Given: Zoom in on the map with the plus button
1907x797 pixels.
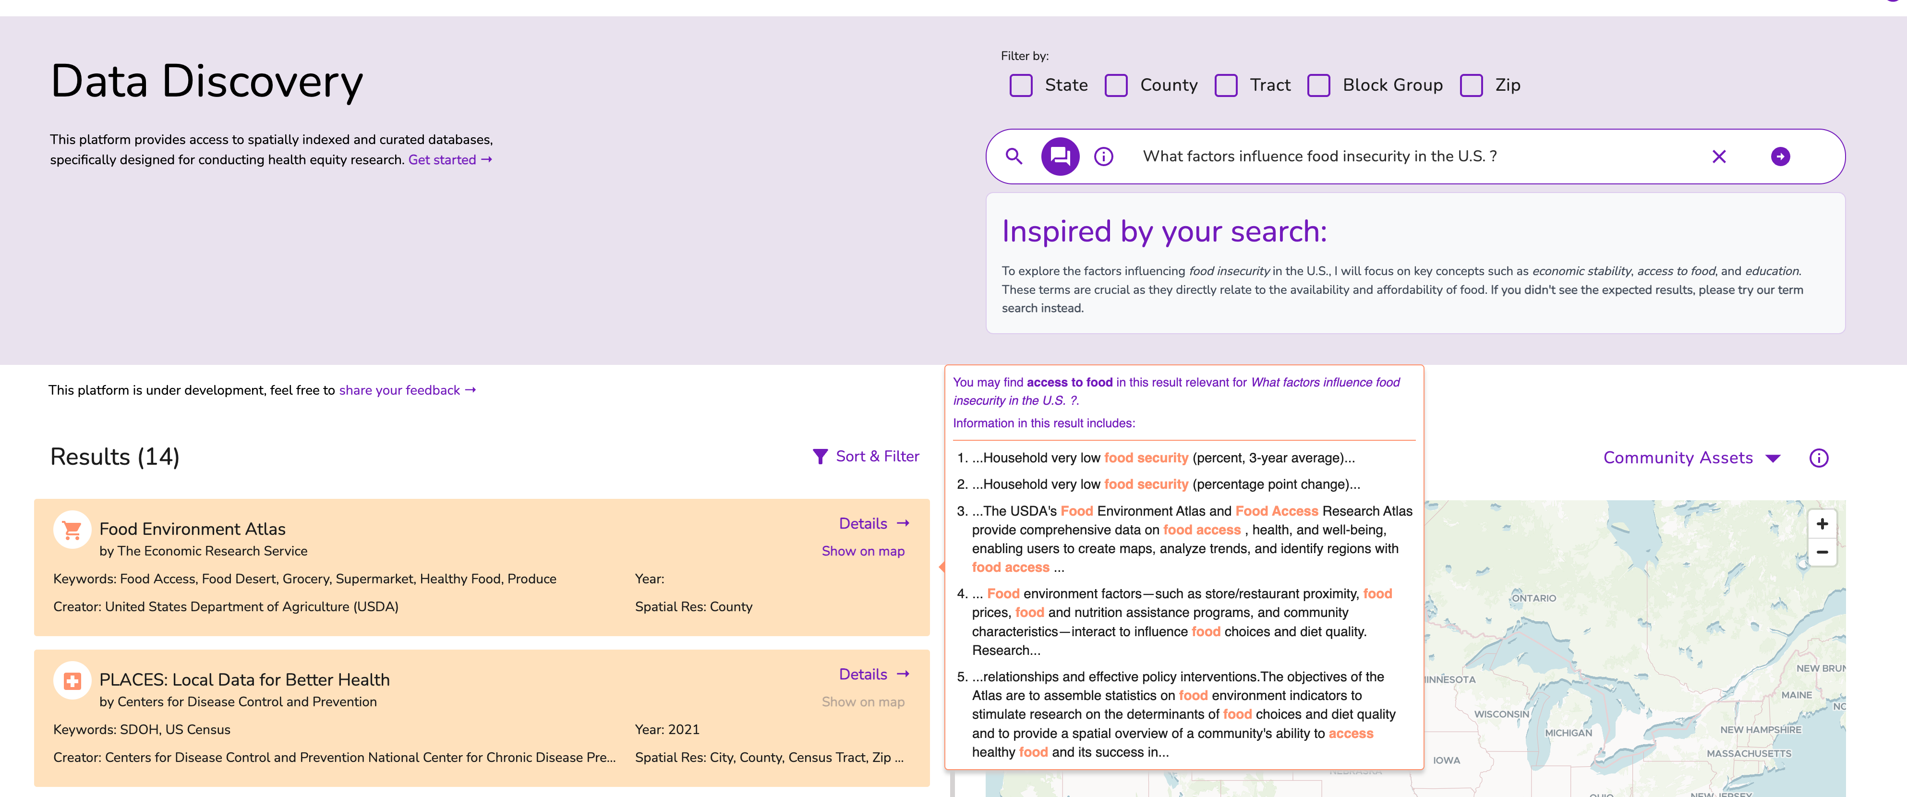Looking at the screenshot, I should 1822,523.
